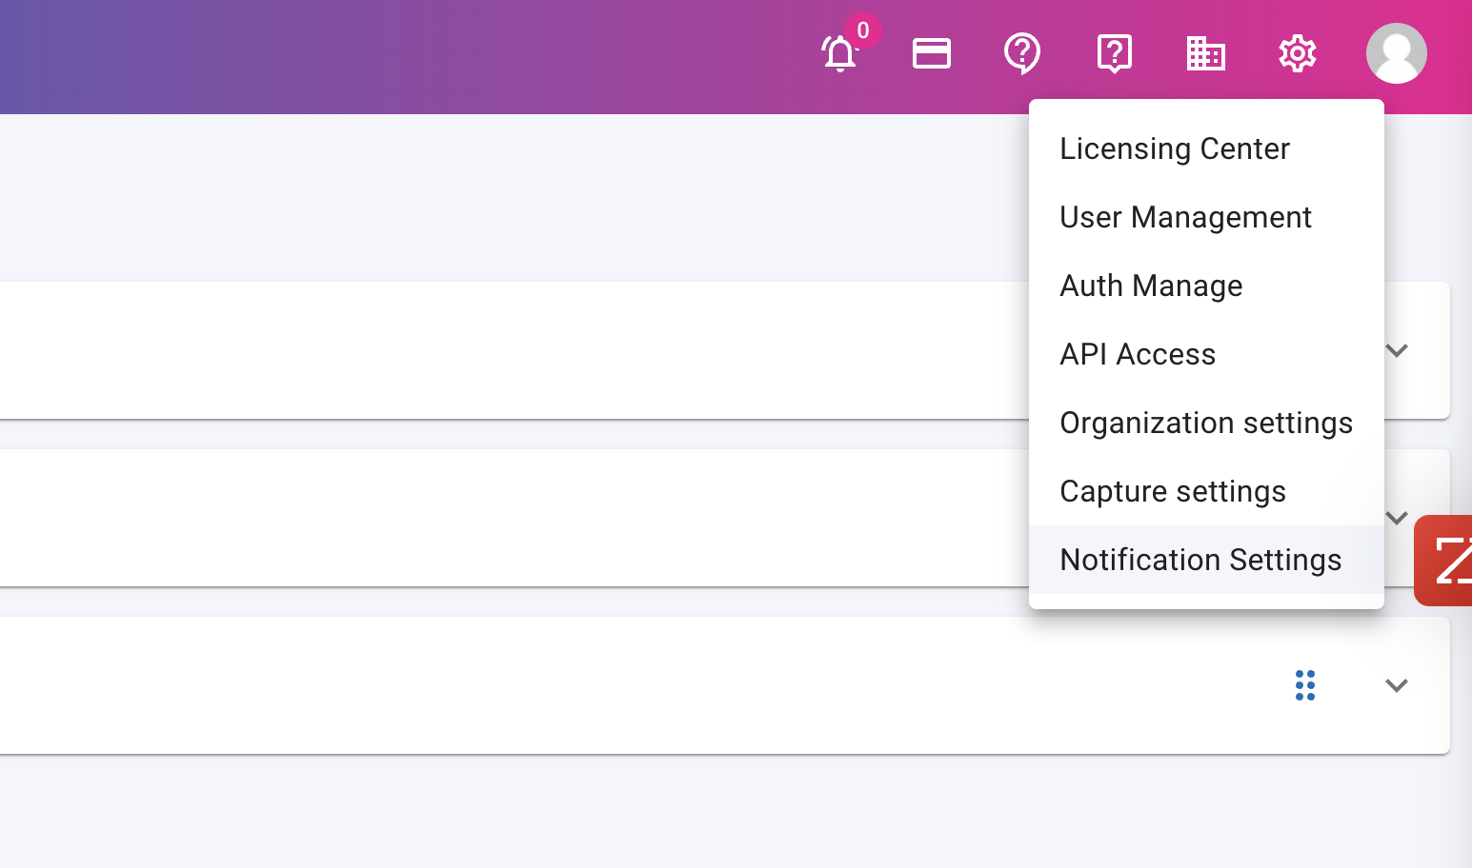
Task: Open API Access settings
Action: coord(1138,354)
